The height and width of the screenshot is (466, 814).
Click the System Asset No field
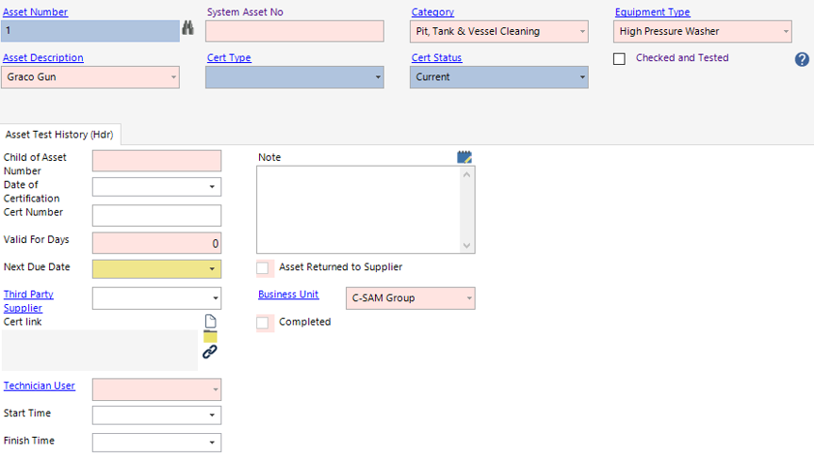click(295, 31)
